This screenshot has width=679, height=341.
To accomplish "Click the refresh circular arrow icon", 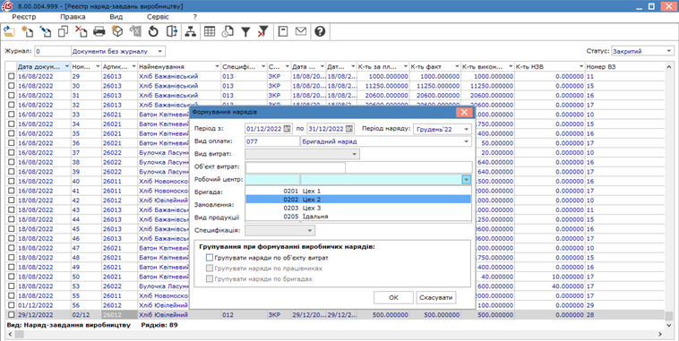I will coord(153,31).
